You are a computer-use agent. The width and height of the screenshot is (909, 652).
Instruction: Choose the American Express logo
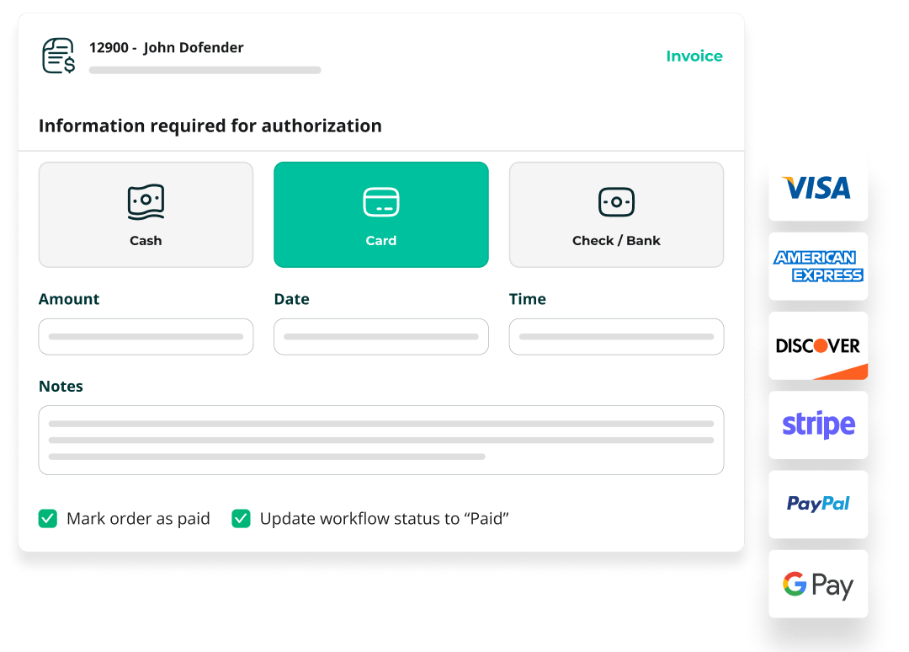pyautogui.click(x=817, y=266)
